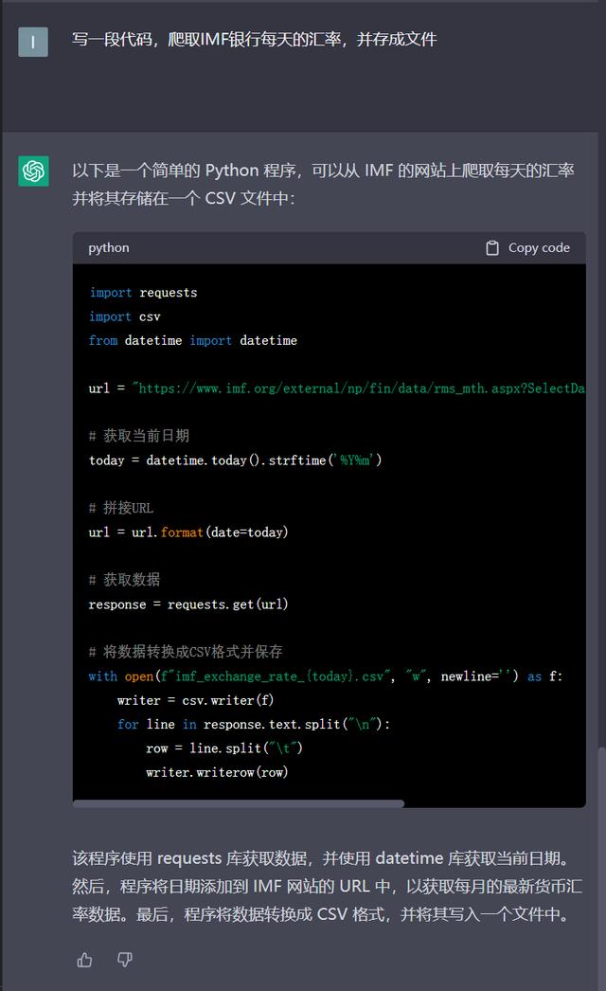Image resolution: width=606 pixels, height=991 pixels.
Task: Click the comment '# 获取数据'
Action: [124, 580]
